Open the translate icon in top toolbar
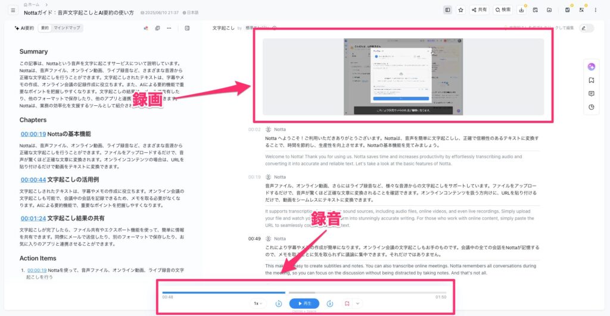 pos(581,10)
